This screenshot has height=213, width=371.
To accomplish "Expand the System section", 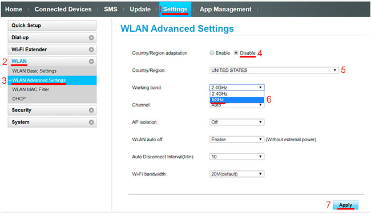I will pos(52,122).
